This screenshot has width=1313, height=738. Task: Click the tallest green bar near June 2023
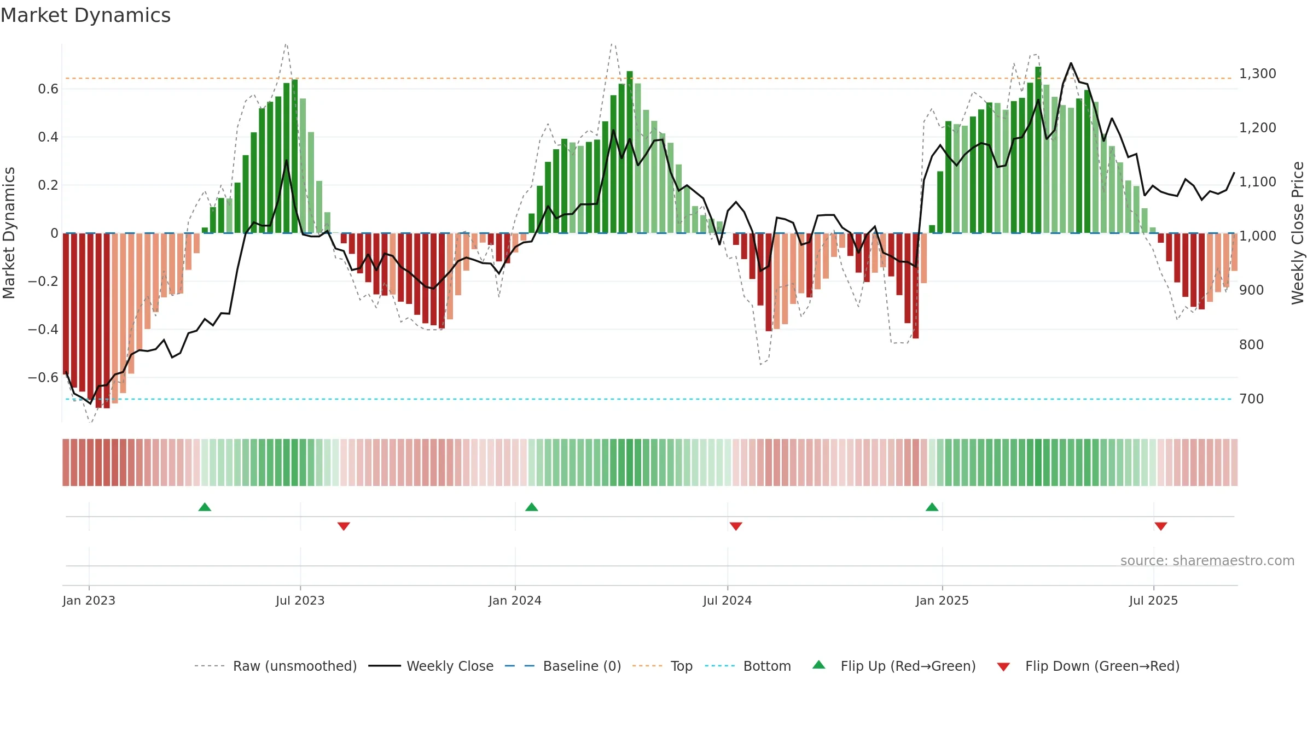click(x=295, y=156)
